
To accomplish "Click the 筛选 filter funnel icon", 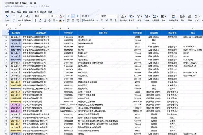I will coord(139,16).
